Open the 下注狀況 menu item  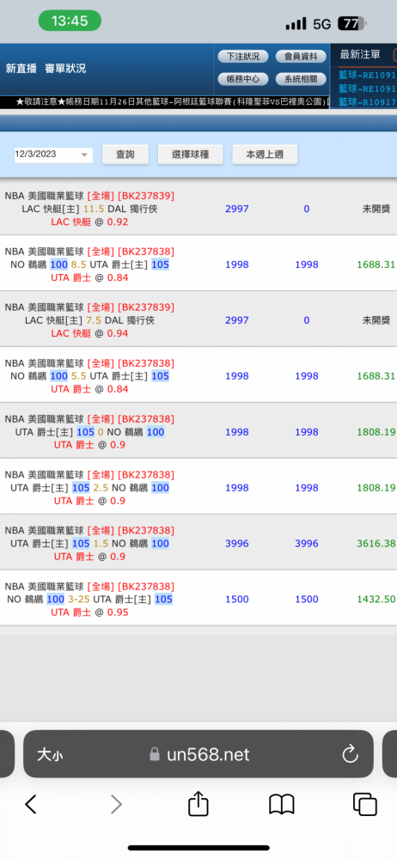pos(243,56)
